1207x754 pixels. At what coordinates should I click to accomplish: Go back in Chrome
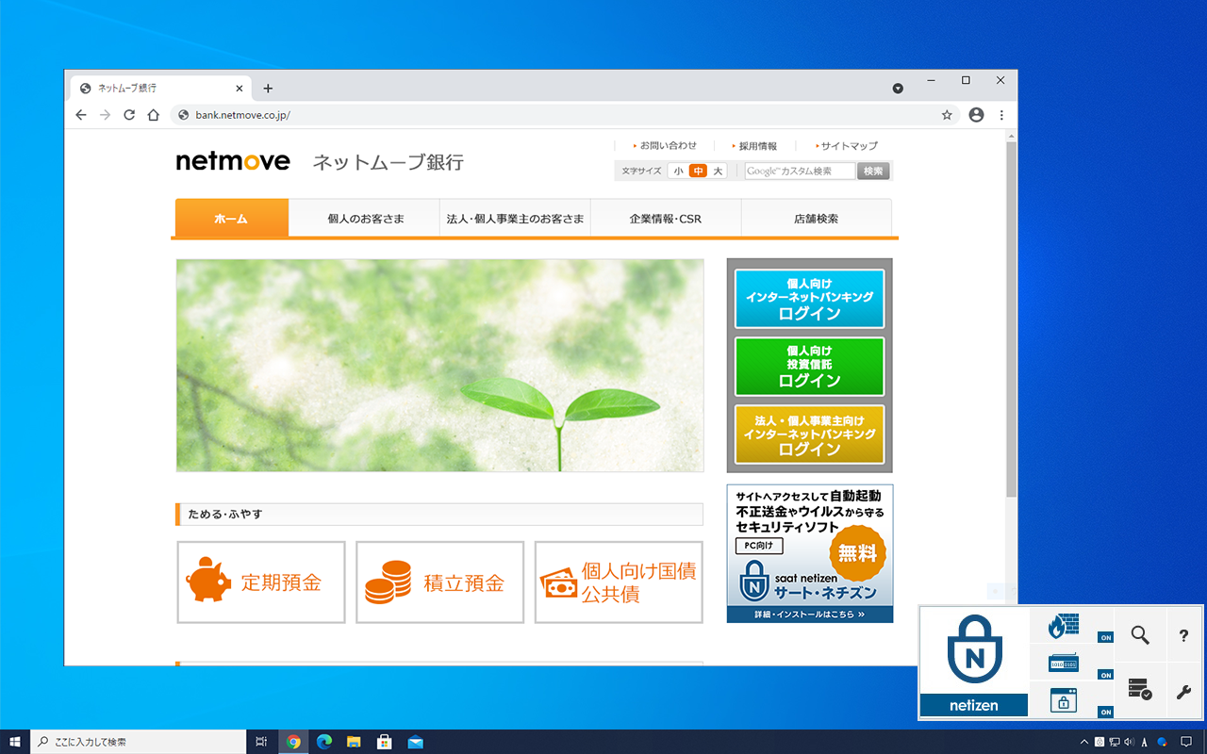81,115
